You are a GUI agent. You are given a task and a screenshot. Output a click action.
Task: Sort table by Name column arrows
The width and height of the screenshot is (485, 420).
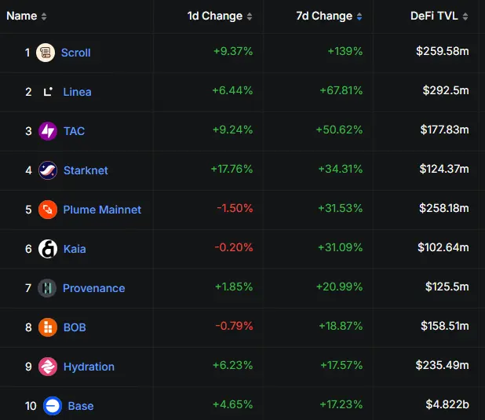[44, 16]
